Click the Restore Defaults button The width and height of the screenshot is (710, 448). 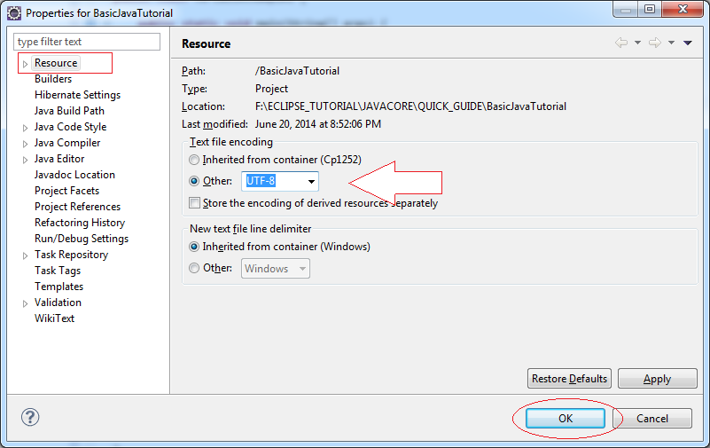click(x=569, y=379)
